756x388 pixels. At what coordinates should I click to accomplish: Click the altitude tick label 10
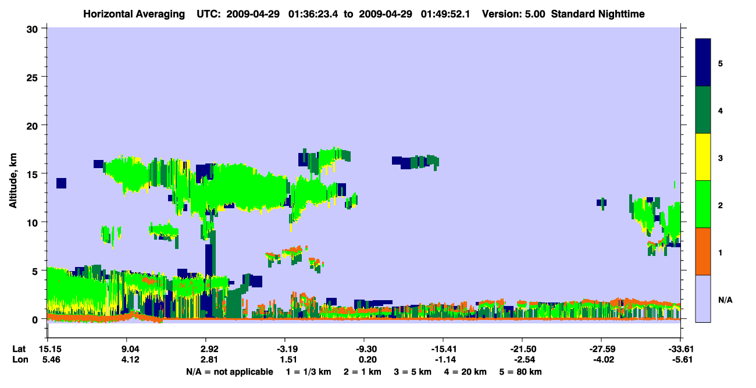pyautogui.click(x=34, y=222)
